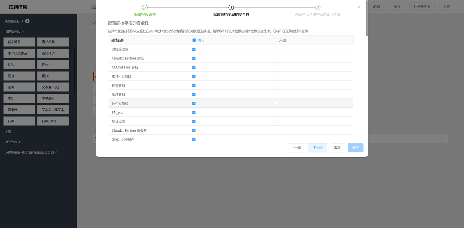Click the unused fields count badge

[x=27, y=21]
